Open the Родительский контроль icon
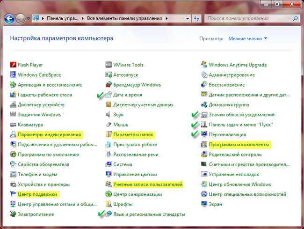 [x=204, y=155]
